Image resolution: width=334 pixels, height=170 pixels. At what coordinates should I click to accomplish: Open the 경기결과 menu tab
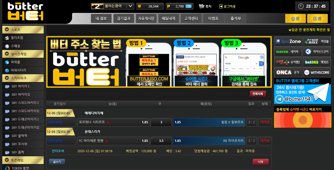click(x=123, y=19)
